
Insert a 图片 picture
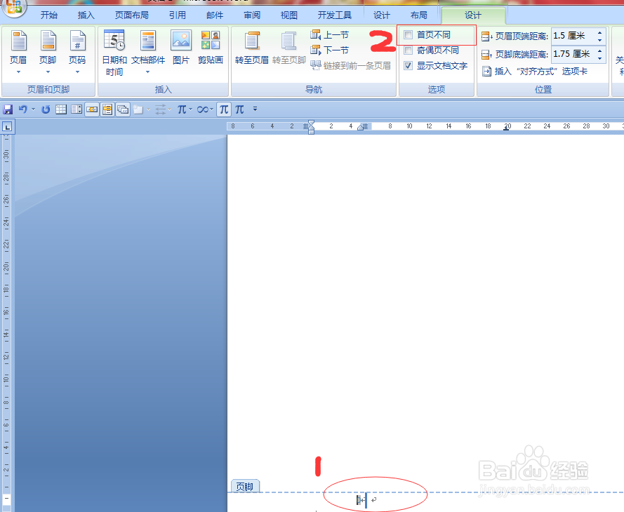coord(180,47)
